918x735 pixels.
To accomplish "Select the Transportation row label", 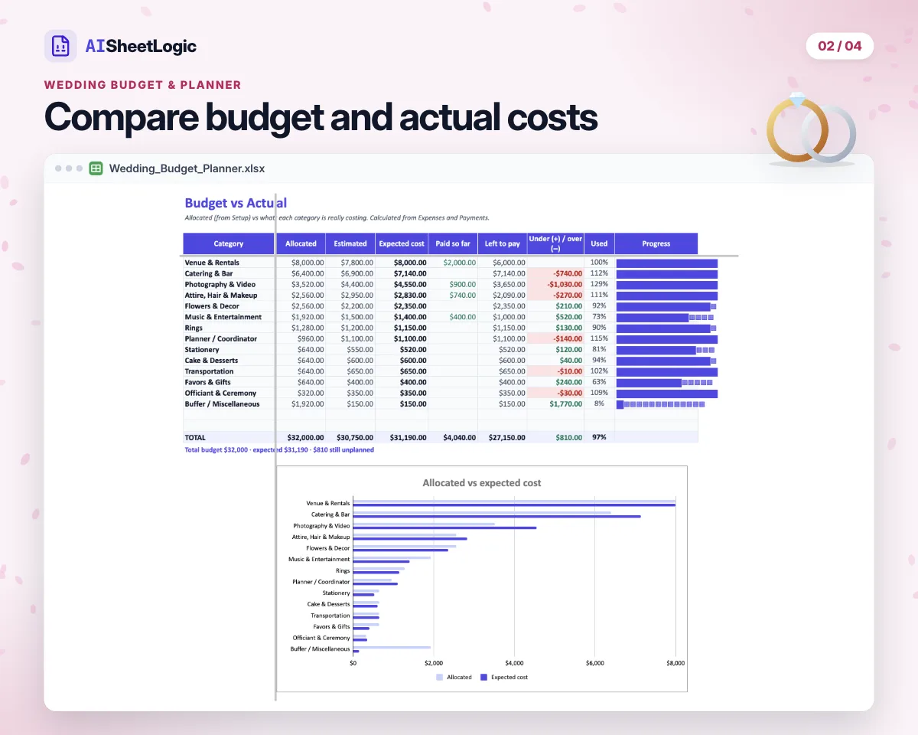I will tap(209, 371).
